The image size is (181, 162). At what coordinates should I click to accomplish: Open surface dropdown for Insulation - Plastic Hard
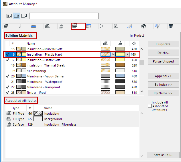[127, 54]
